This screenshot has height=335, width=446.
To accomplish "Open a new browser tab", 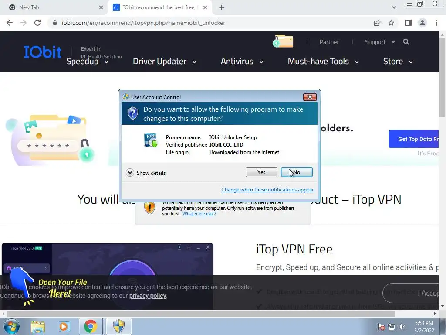I will pyautogui.click(x=222, y=7).
